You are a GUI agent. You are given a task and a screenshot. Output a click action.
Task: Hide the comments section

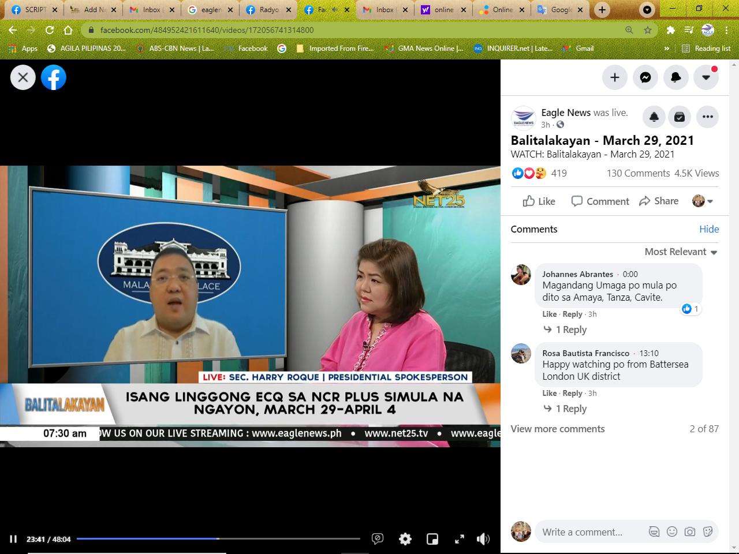(x=709, y=229)
